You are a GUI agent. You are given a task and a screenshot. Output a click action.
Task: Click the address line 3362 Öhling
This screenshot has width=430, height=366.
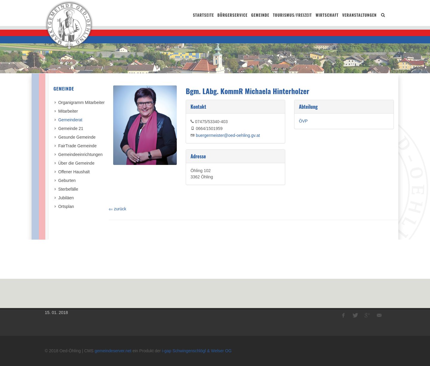pos(202,177)
